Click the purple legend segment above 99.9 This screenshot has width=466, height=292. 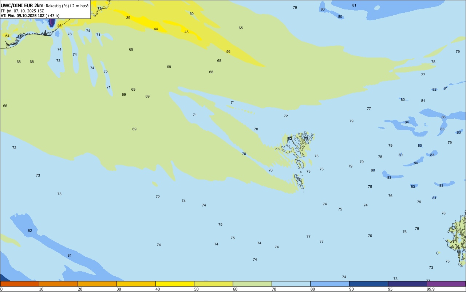pos(446,284)
